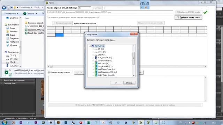This screenshot has height=125, width=223.
Task: Select the ГЛАВНЫЙ ШАБЛОН Excel file in Explorer
Action: [x=34, y=33]
